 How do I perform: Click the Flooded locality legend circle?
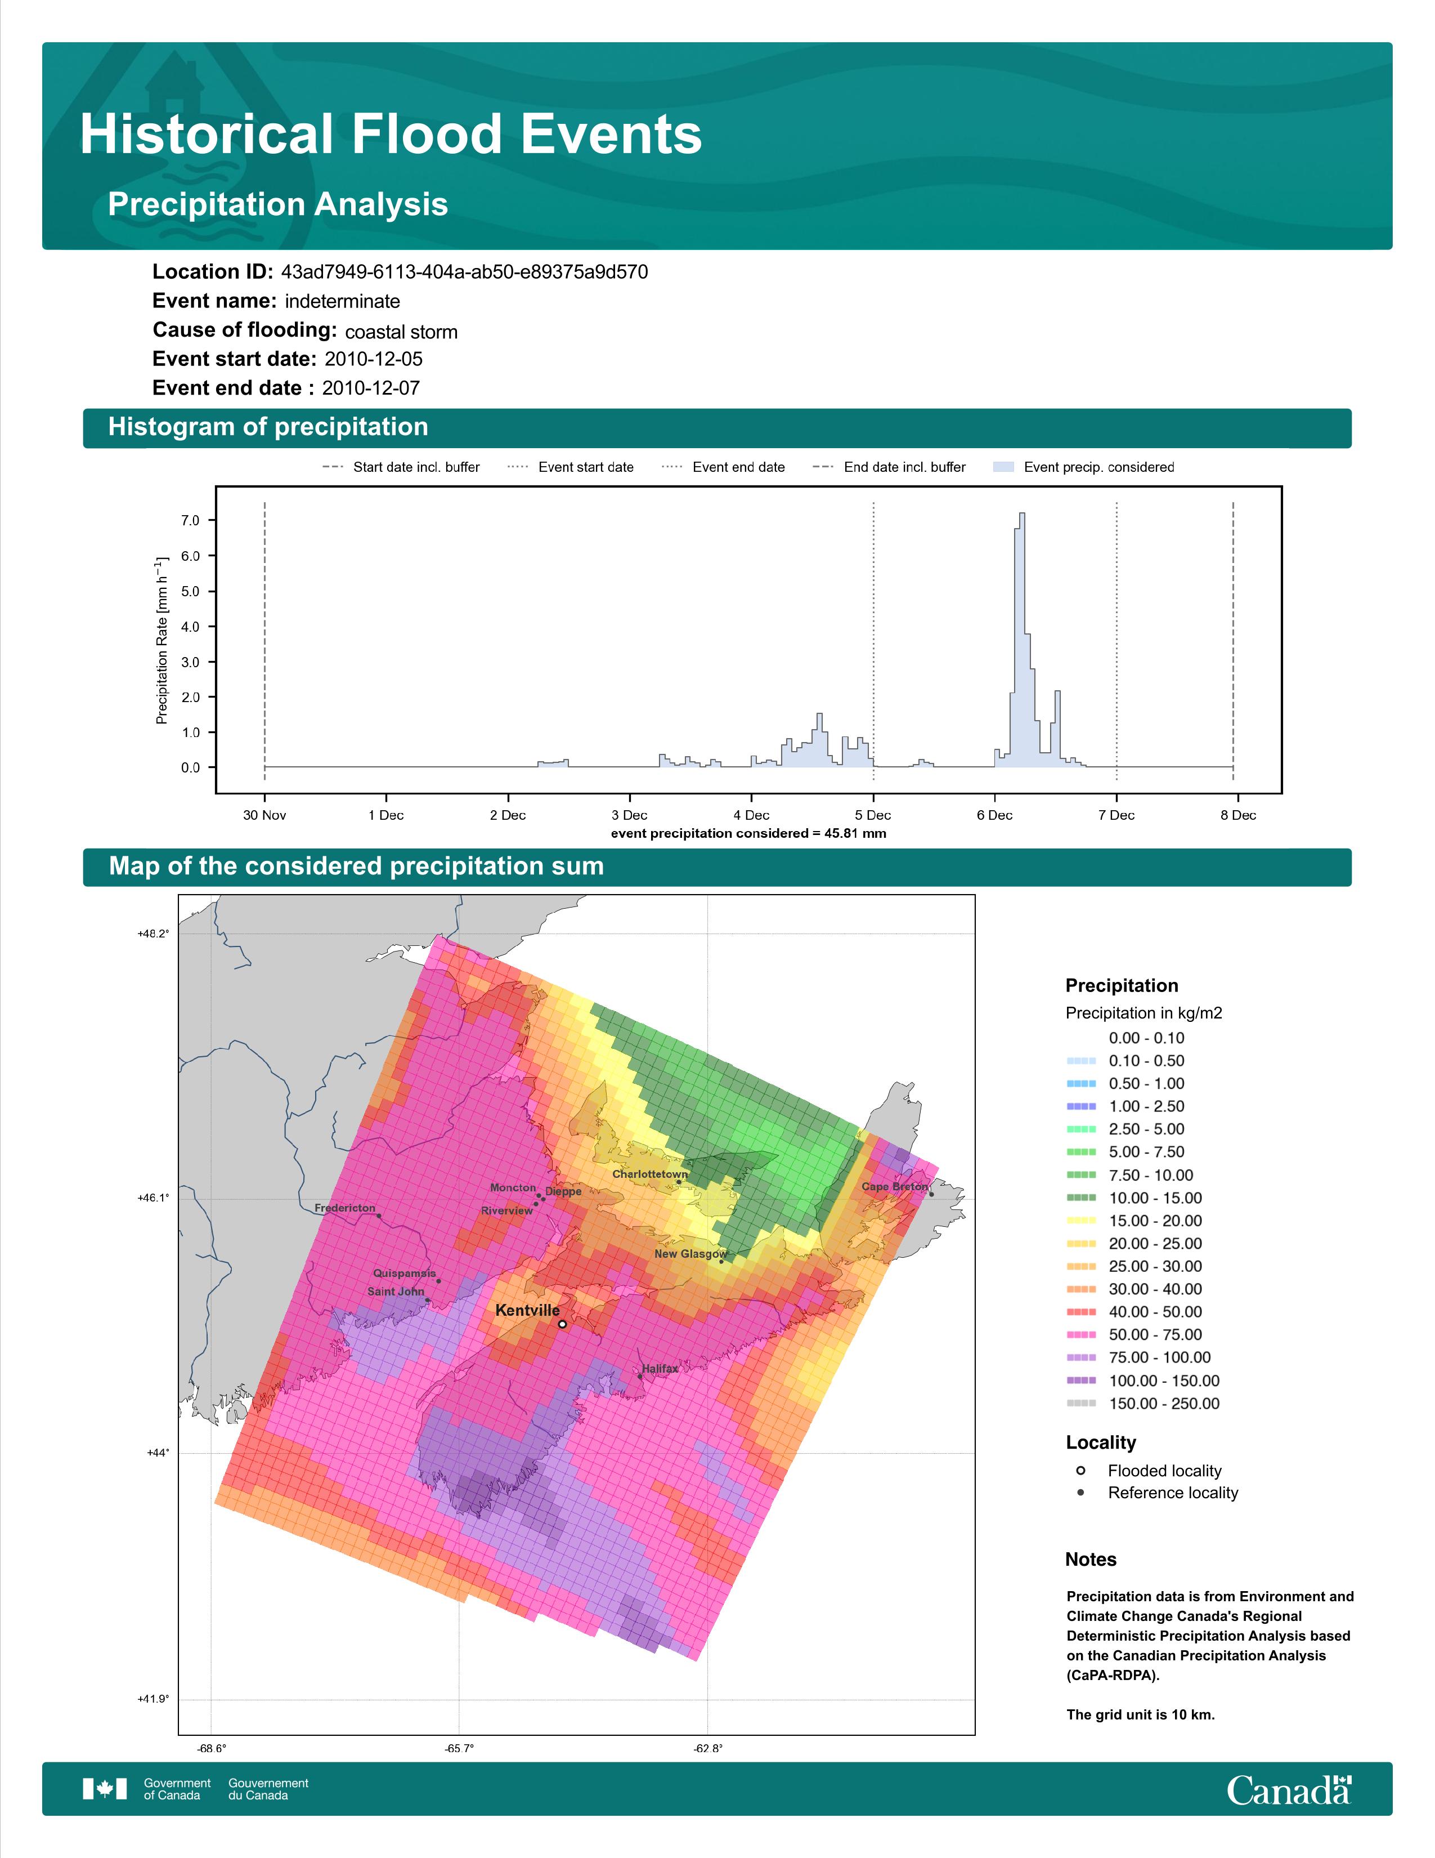pyautogui.click(x=1080, y=1470)
